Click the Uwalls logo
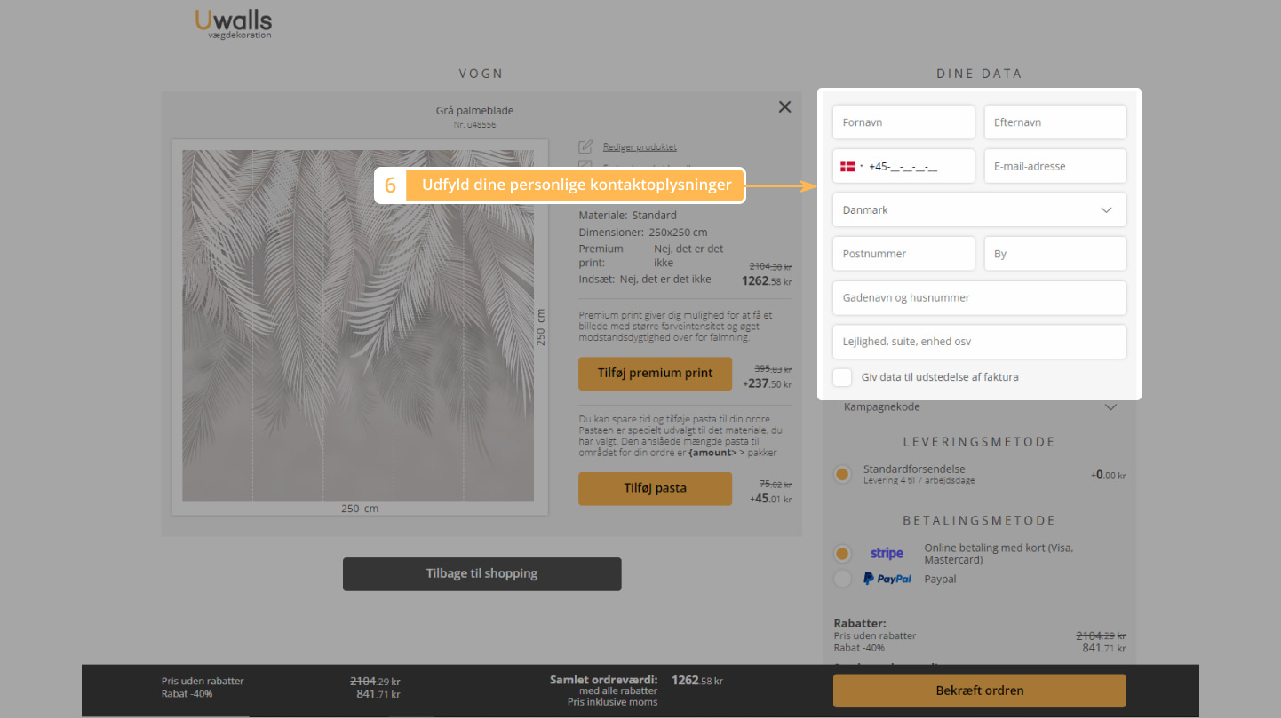This screenshot has height=718, width=1281. point(233,23)
